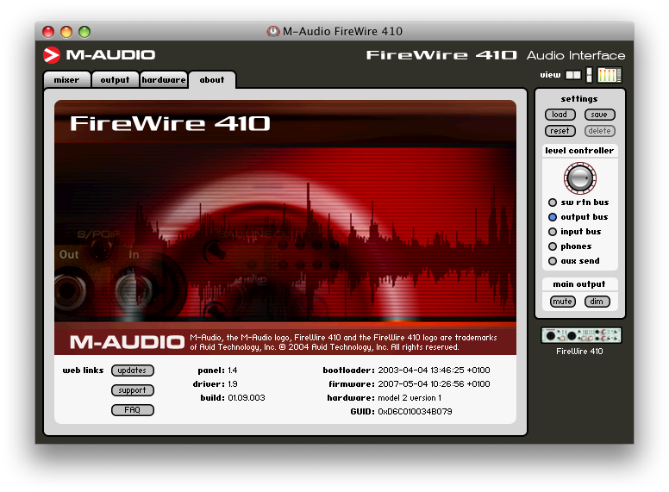Click bootloader date 2003-04-04 13:46:25 +0100
Image resolution: width=669 pixels, height=492 pixels.
[434, 371]
